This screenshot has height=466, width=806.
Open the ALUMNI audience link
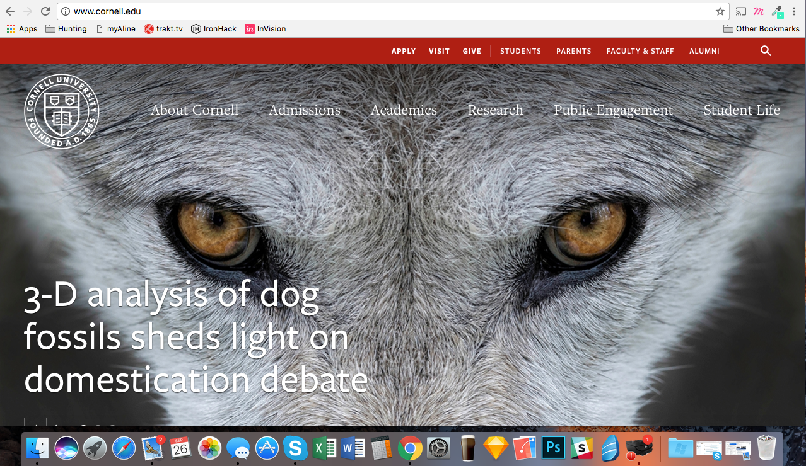click(704, 51)
